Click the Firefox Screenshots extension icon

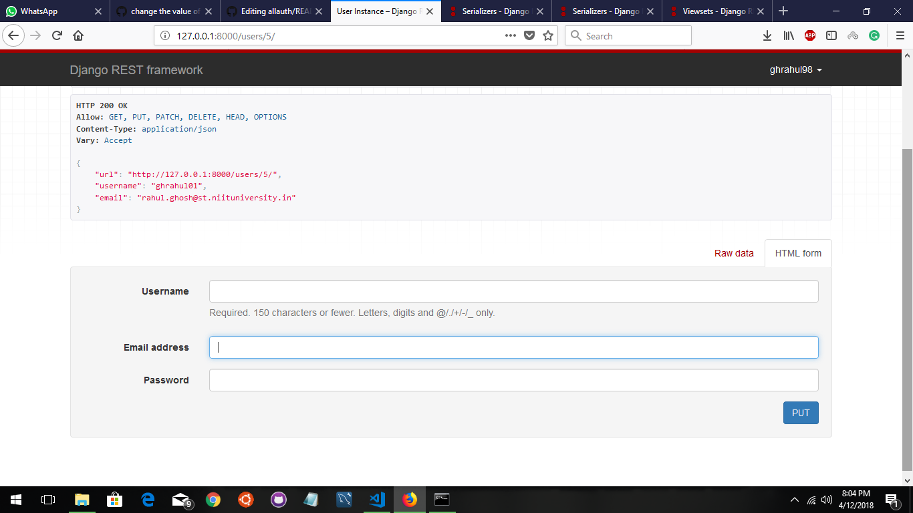pyautogui.click(x=853, y=35)
